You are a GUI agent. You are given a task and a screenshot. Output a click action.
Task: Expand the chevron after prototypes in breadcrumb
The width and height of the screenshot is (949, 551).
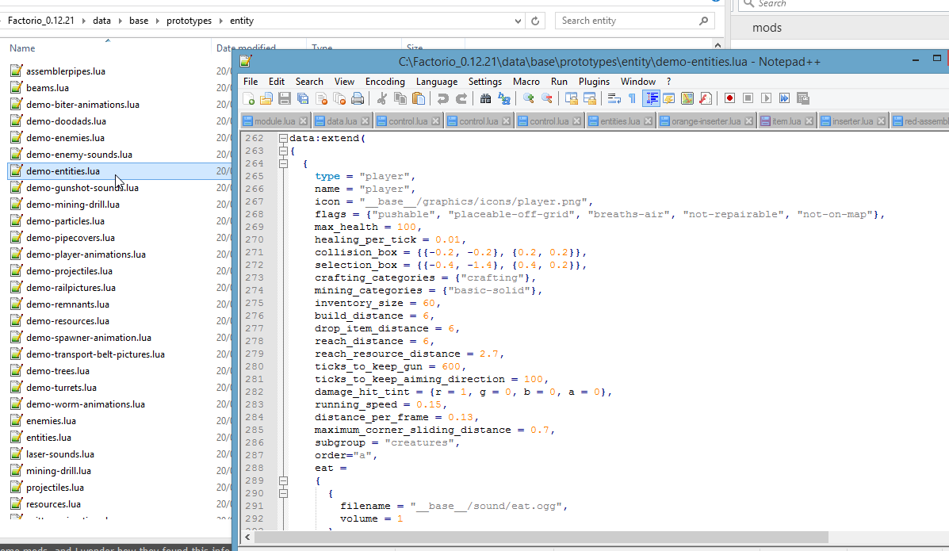pyautogui.click(x=221, y=21)
